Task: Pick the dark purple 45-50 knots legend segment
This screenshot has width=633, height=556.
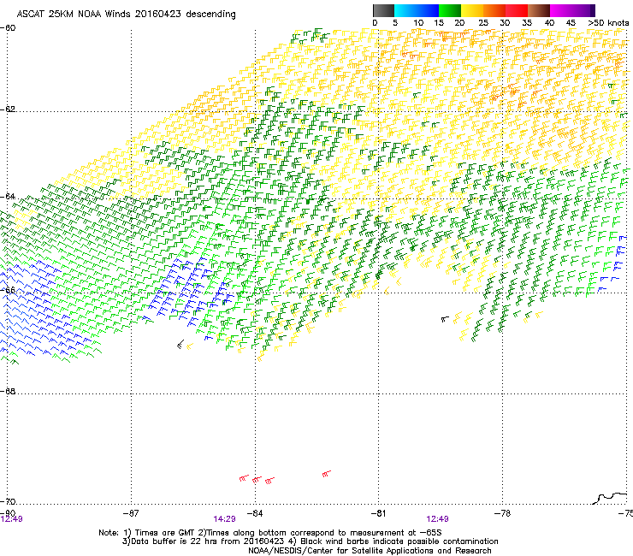Action: (583, 10)
